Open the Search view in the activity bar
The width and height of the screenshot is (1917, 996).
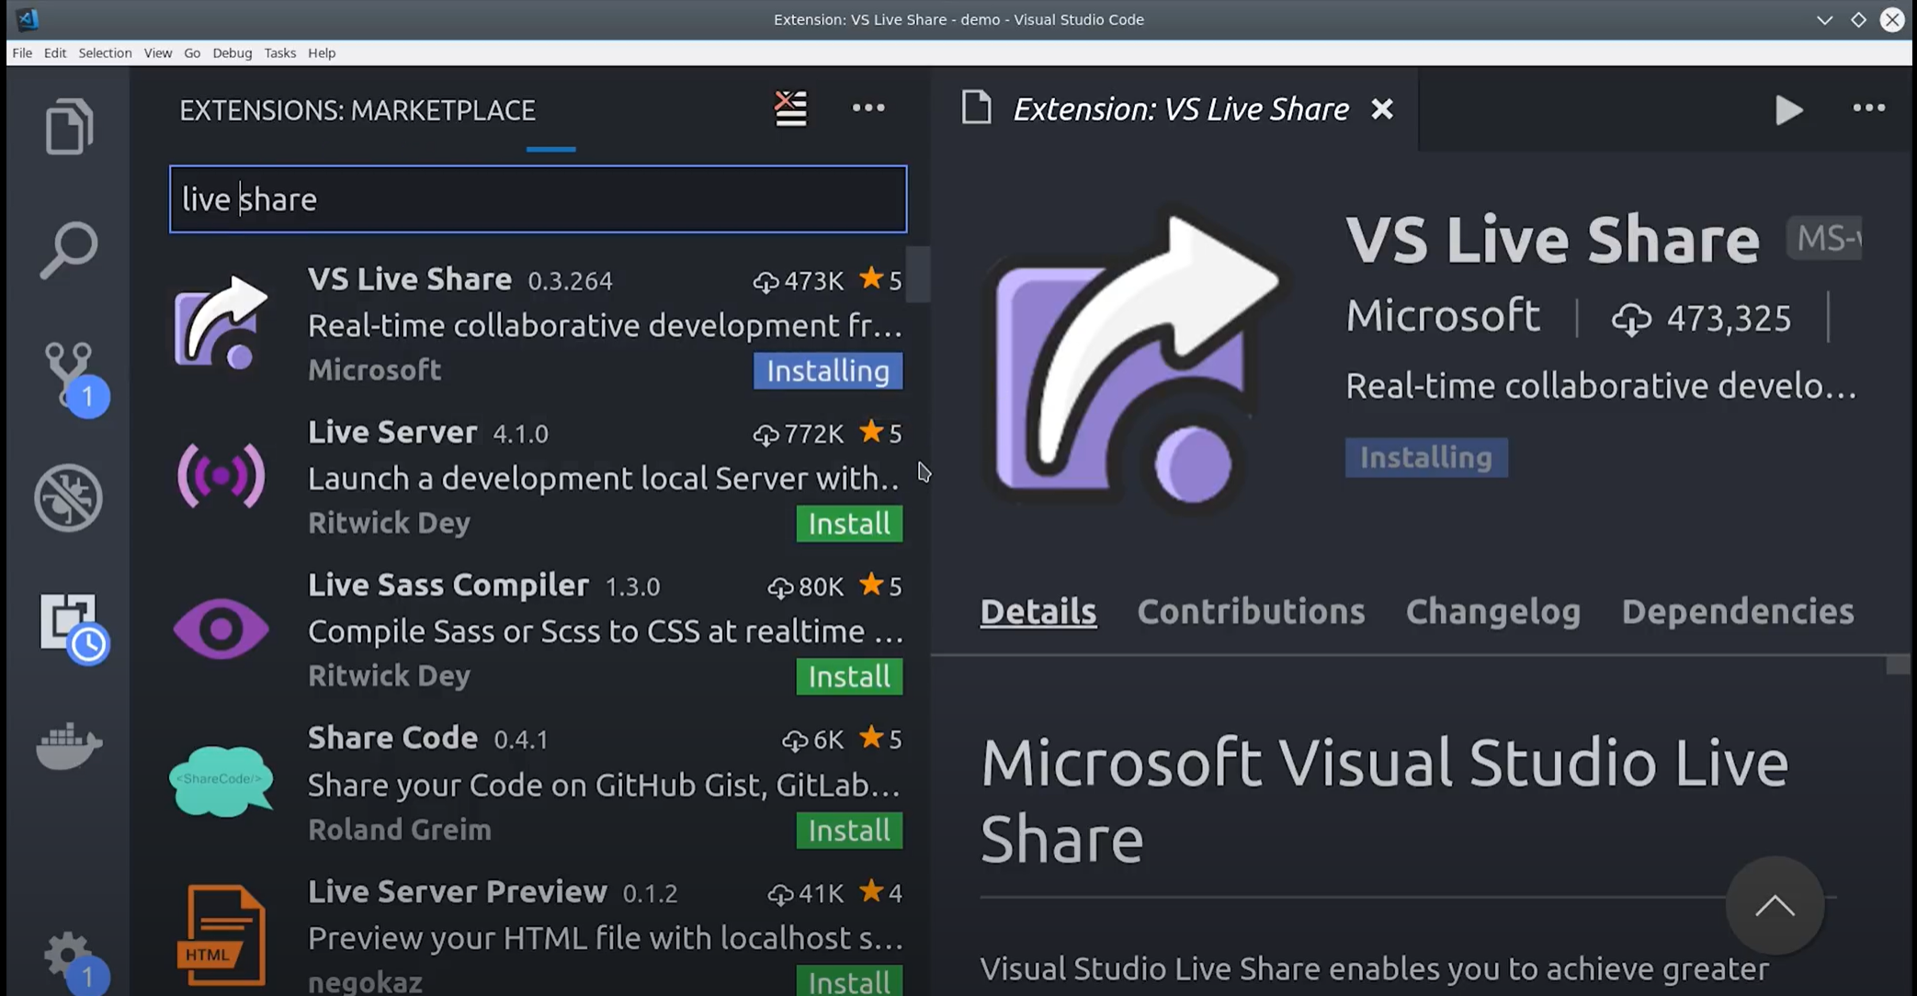pos(69,249)
